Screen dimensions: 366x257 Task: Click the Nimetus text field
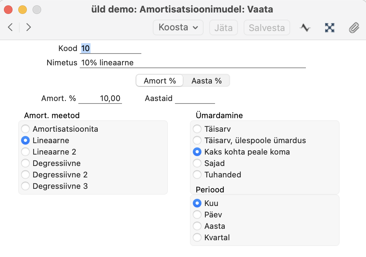pos(192,63)
